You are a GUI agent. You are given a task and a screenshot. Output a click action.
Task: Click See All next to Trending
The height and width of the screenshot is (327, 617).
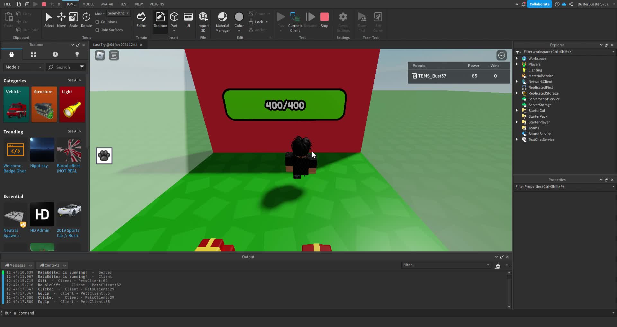click(x=74, y=131)
